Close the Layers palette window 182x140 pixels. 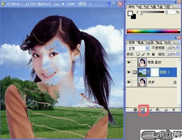(179, 37)
